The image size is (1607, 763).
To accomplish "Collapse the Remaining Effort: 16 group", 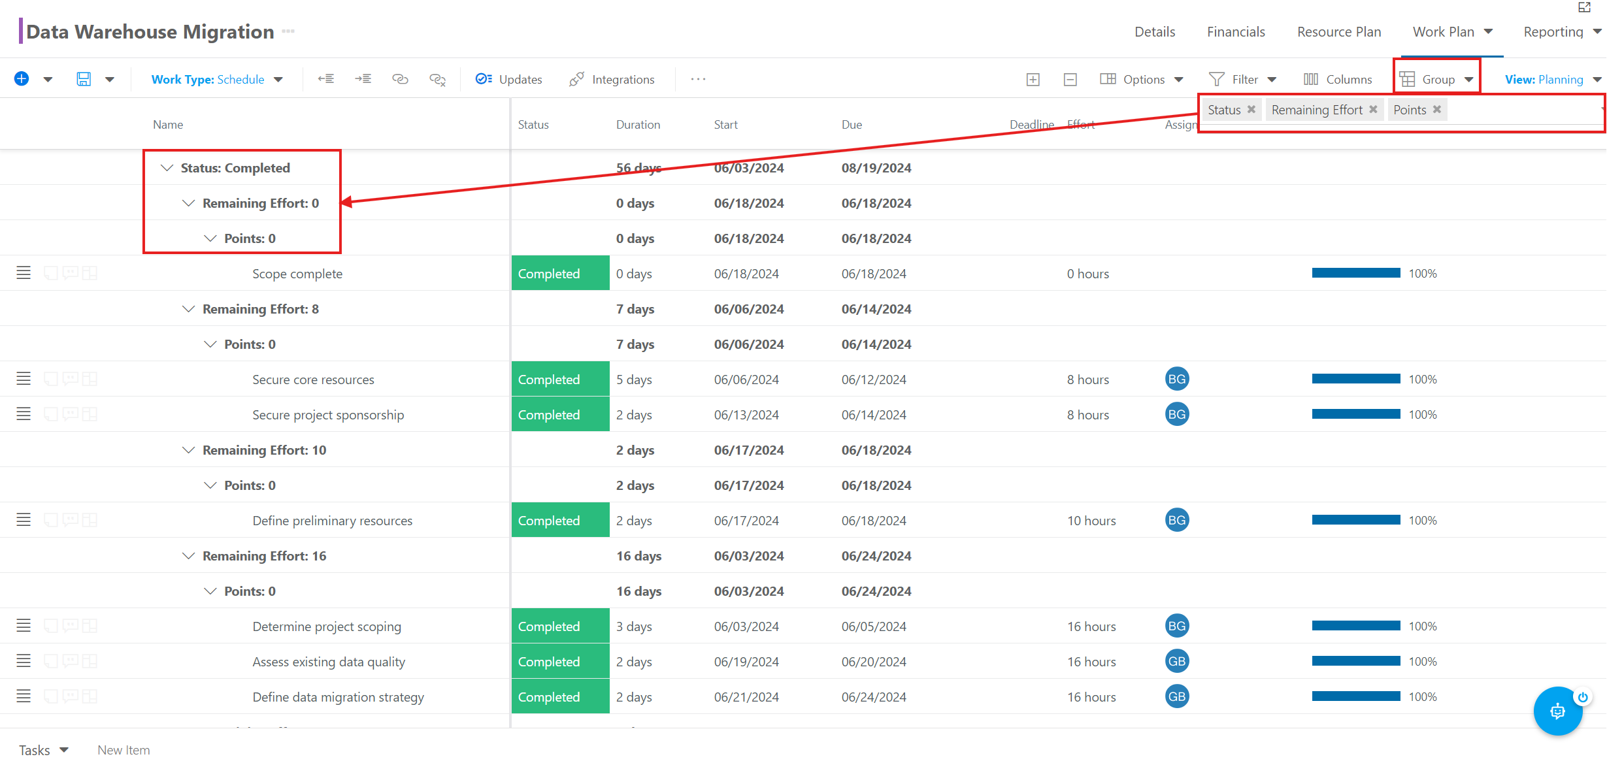I will 188,556.
